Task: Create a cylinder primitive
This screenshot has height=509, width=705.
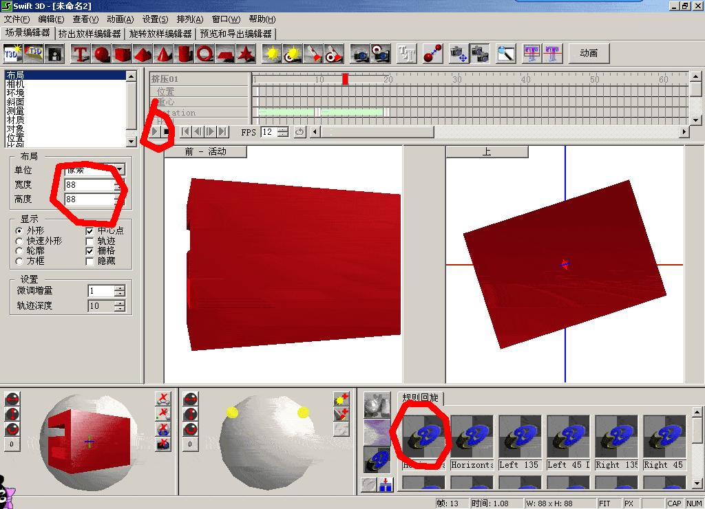Action: 185,54
